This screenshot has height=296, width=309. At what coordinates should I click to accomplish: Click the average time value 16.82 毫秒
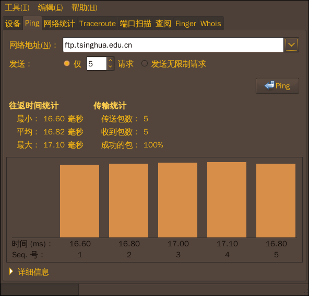[63, 132]
